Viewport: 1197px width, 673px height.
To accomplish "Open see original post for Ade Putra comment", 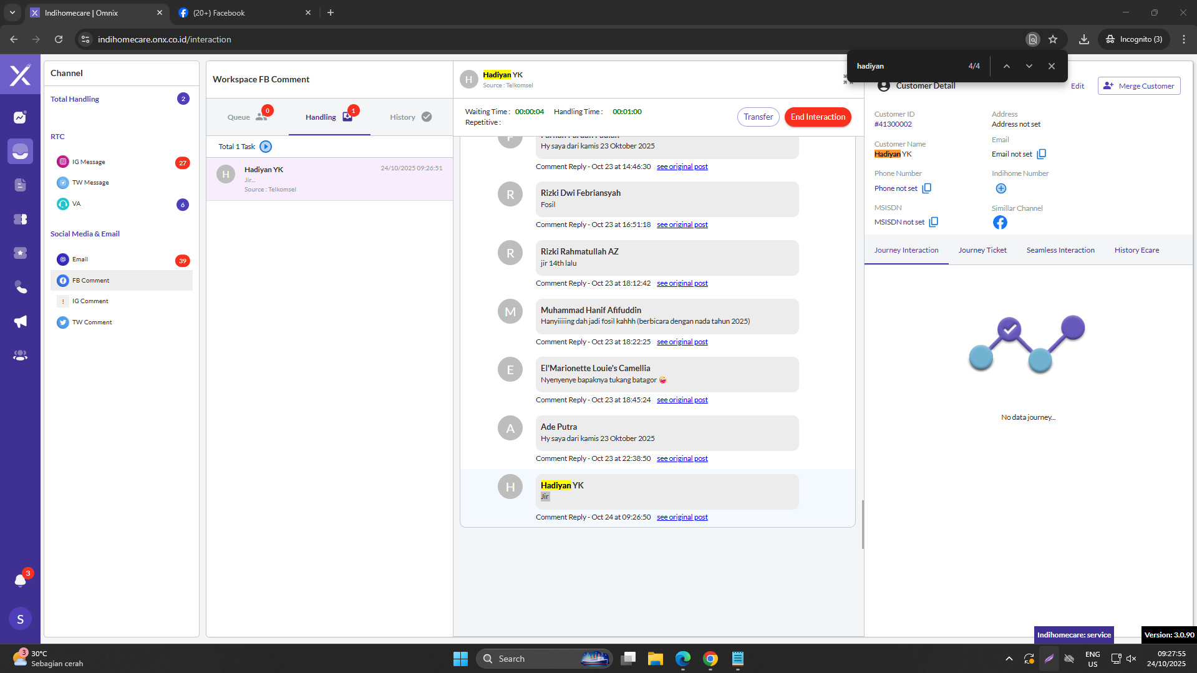I will tap(682, 459).
